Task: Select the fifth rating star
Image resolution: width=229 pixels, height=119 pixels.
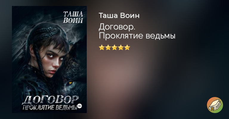Action: (x=127, y=48)
